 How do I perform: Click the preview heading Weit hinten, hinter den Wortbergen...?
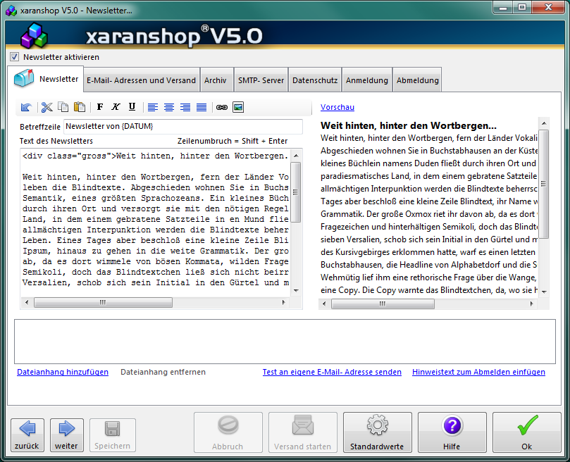[408, 126]
